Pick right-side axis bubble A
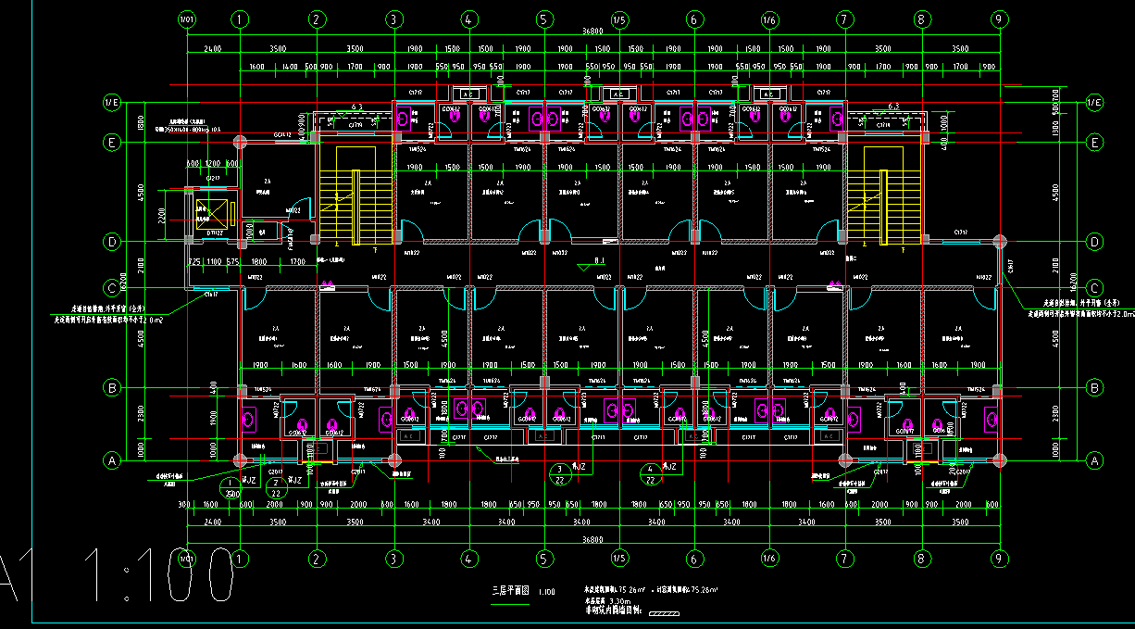 tap(1095, 459)
